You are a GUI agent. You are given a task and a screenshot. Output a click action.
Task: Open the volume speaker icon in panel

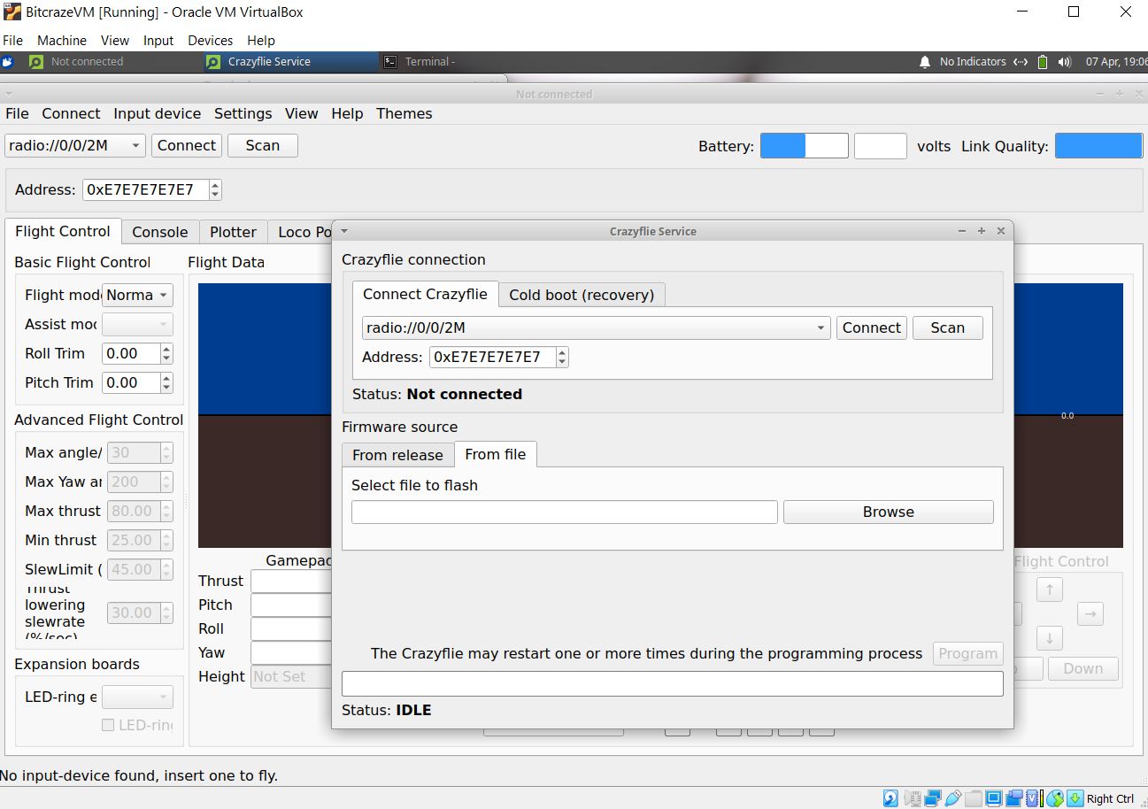[x=1065, y=62]
